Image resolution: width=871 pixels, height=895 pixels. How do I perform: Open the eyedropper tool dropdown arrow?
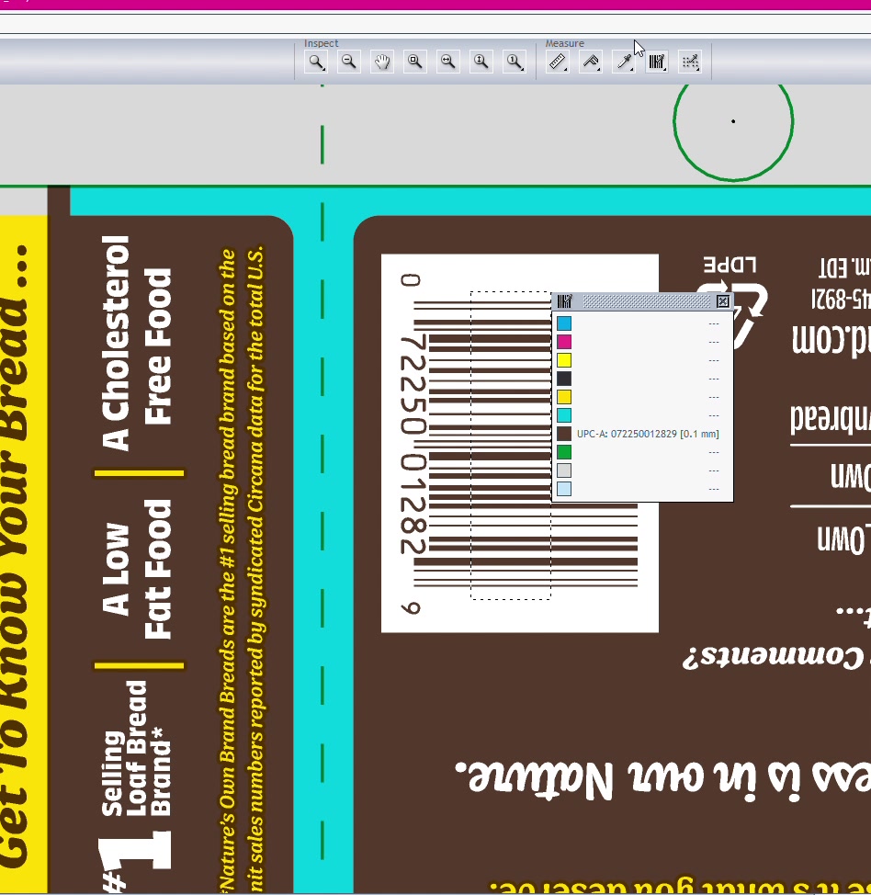632,70
